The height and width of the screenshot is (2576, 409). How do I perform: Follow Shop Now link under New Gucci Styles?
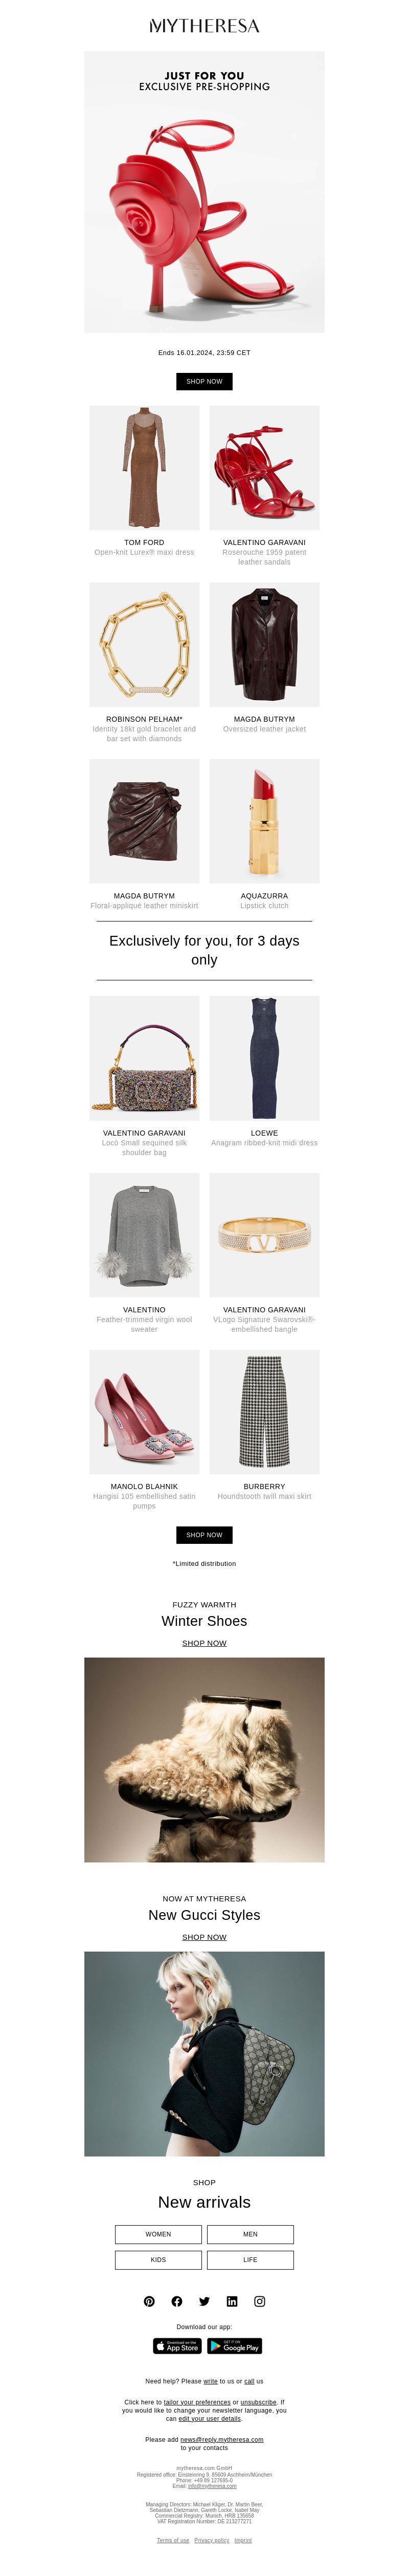[x=204, y=1937]
